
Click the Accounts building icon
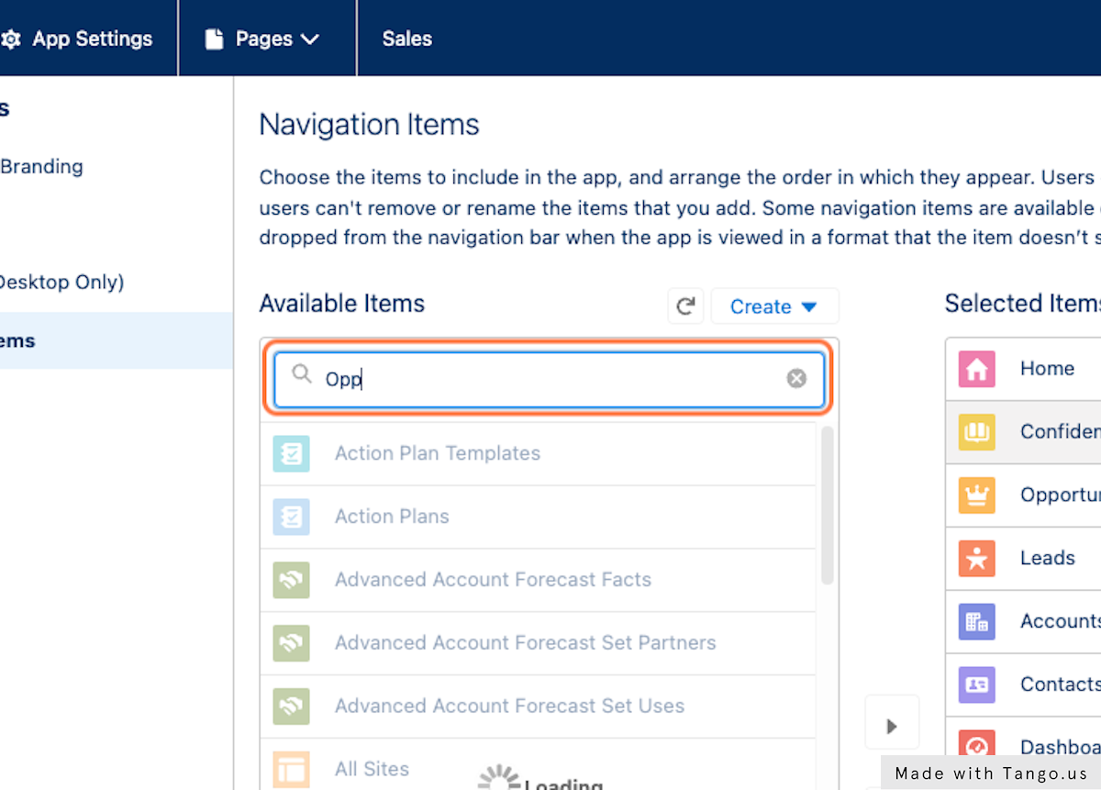coord(976,621)
